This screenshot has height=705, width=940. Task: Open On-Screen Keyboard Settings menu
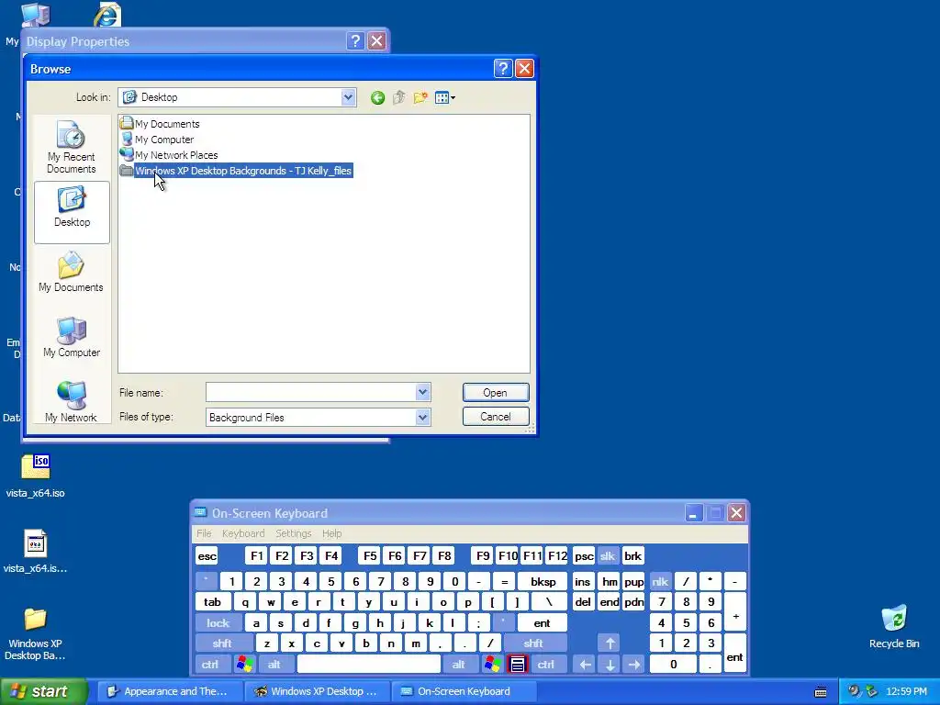pos(293,533)
